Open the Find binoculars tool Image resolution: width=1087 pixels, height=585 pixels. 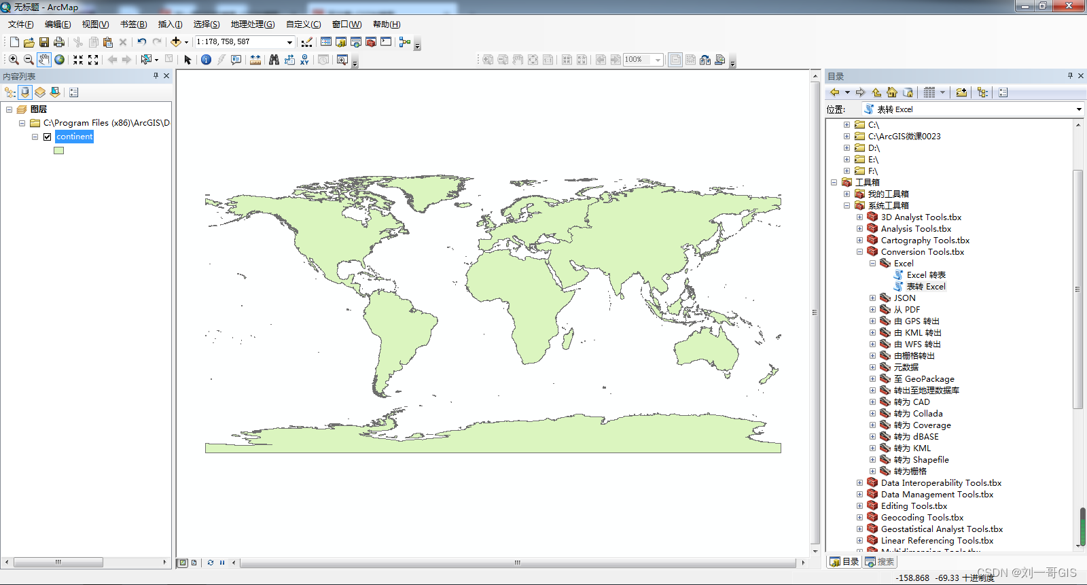click(x=274, y=60)
